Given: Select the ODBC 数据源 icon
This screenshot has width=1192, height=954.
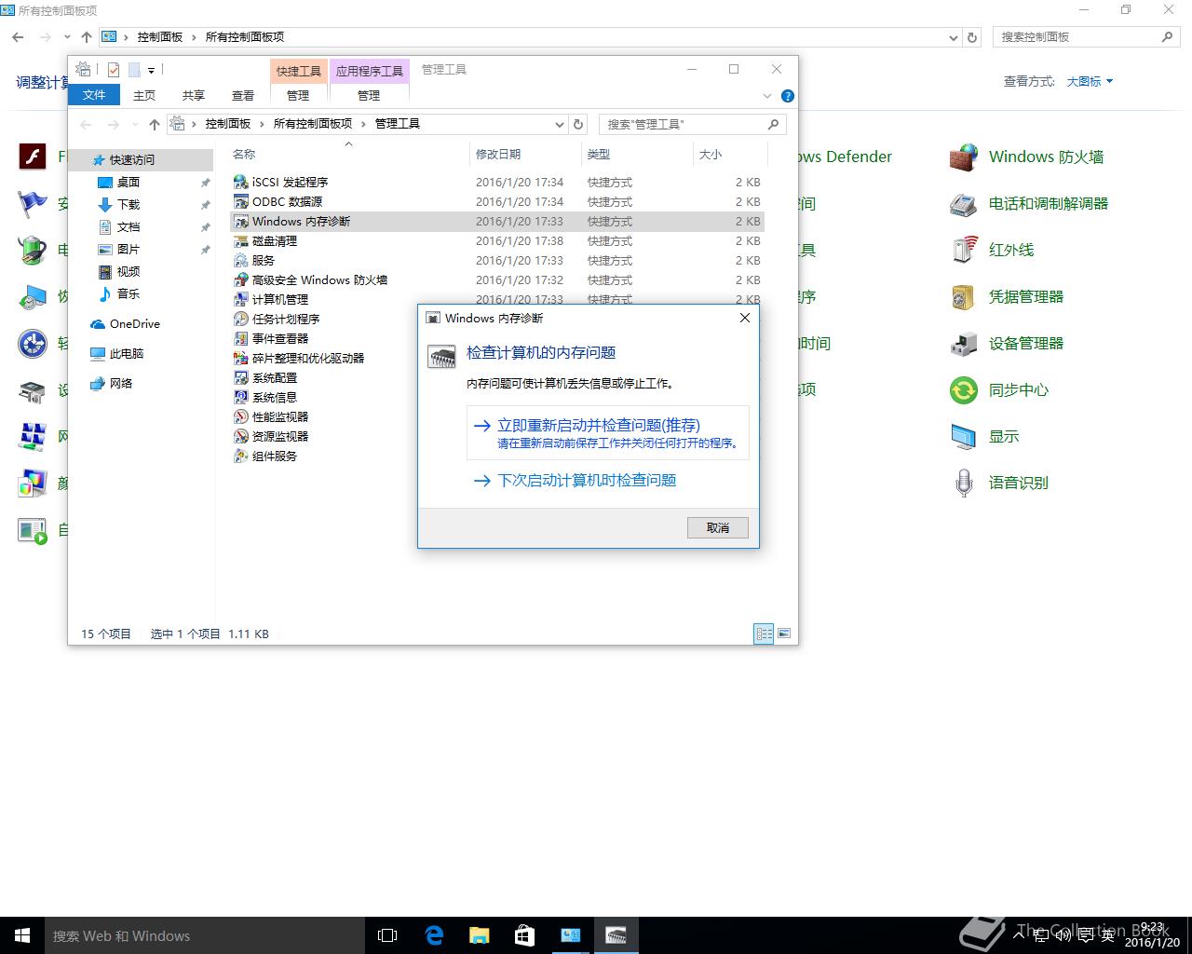Looking at the screenshot, I should click(x=241, y=201).
